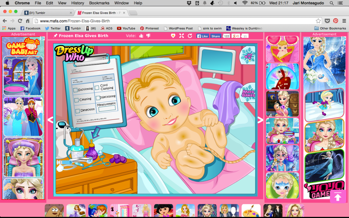Click the right white arrow beside the game
This screenshot has width=349, height=218.
pyautogui.click(x=260, y=120)
